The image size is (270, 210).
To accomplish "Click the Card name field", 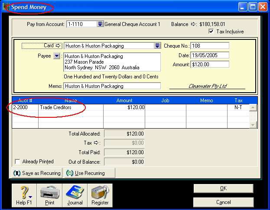I will pos(109,46).
